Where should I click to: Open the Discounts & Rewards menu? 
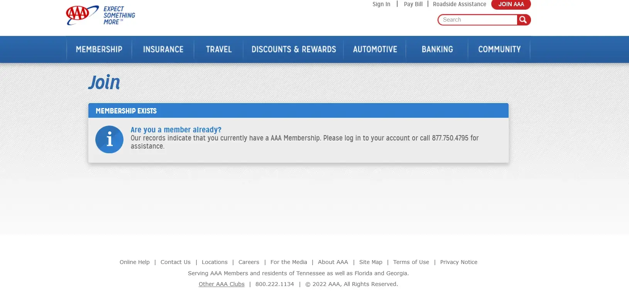tap(294, 49)
